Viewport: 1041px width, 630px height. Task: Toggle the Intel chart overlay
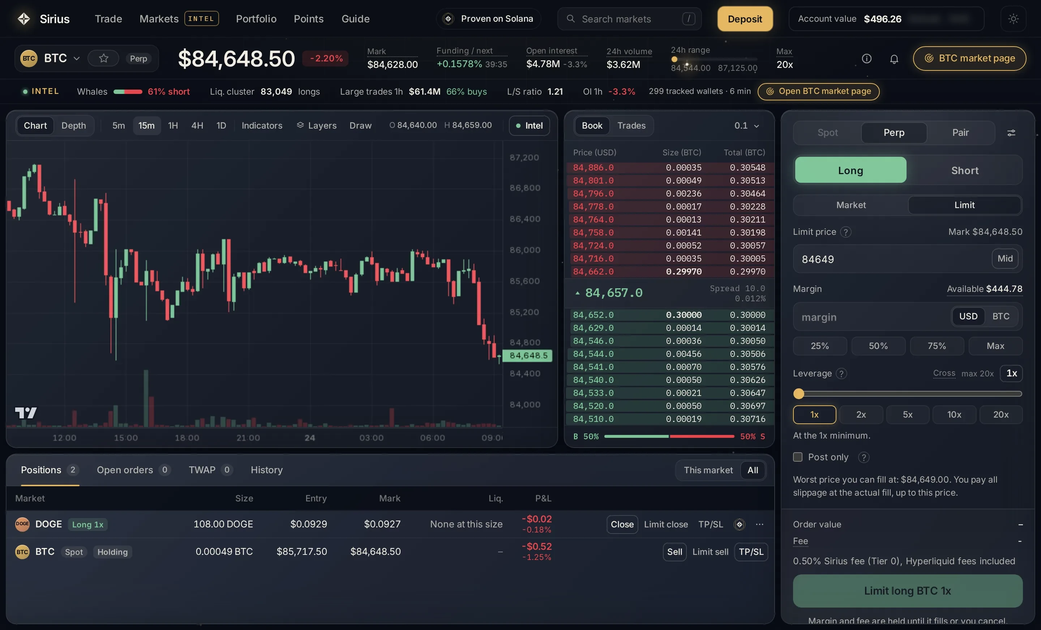tap(529, 125)
